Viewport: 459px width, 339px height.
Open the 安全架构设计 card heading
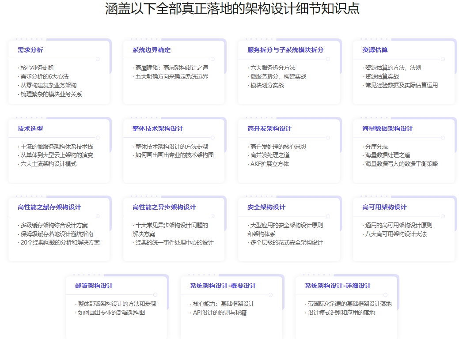266,207
